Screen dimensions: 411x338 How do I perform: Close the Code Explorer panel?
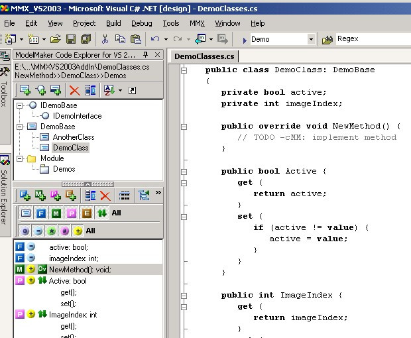pos(157,54)
